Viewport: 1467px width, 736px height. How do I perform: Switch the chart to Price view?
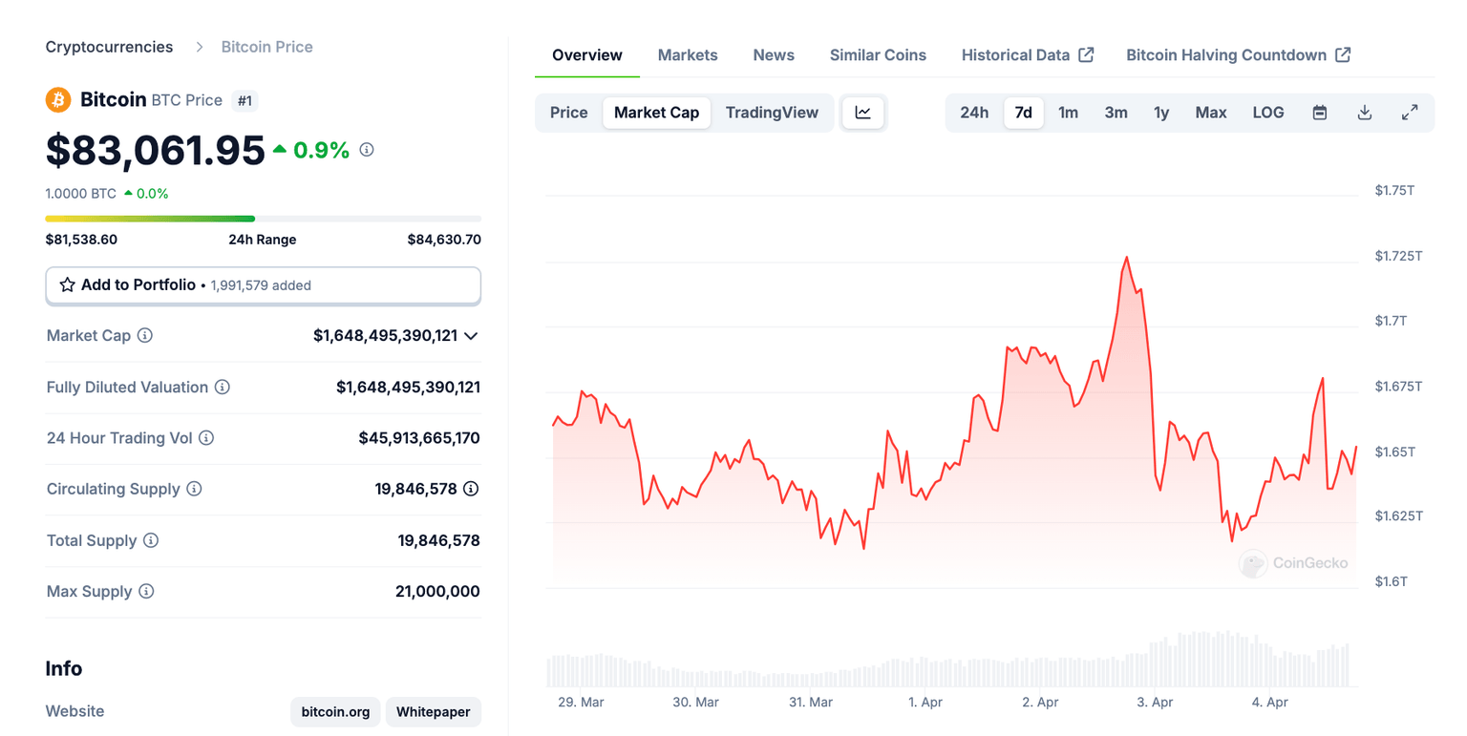568,112
